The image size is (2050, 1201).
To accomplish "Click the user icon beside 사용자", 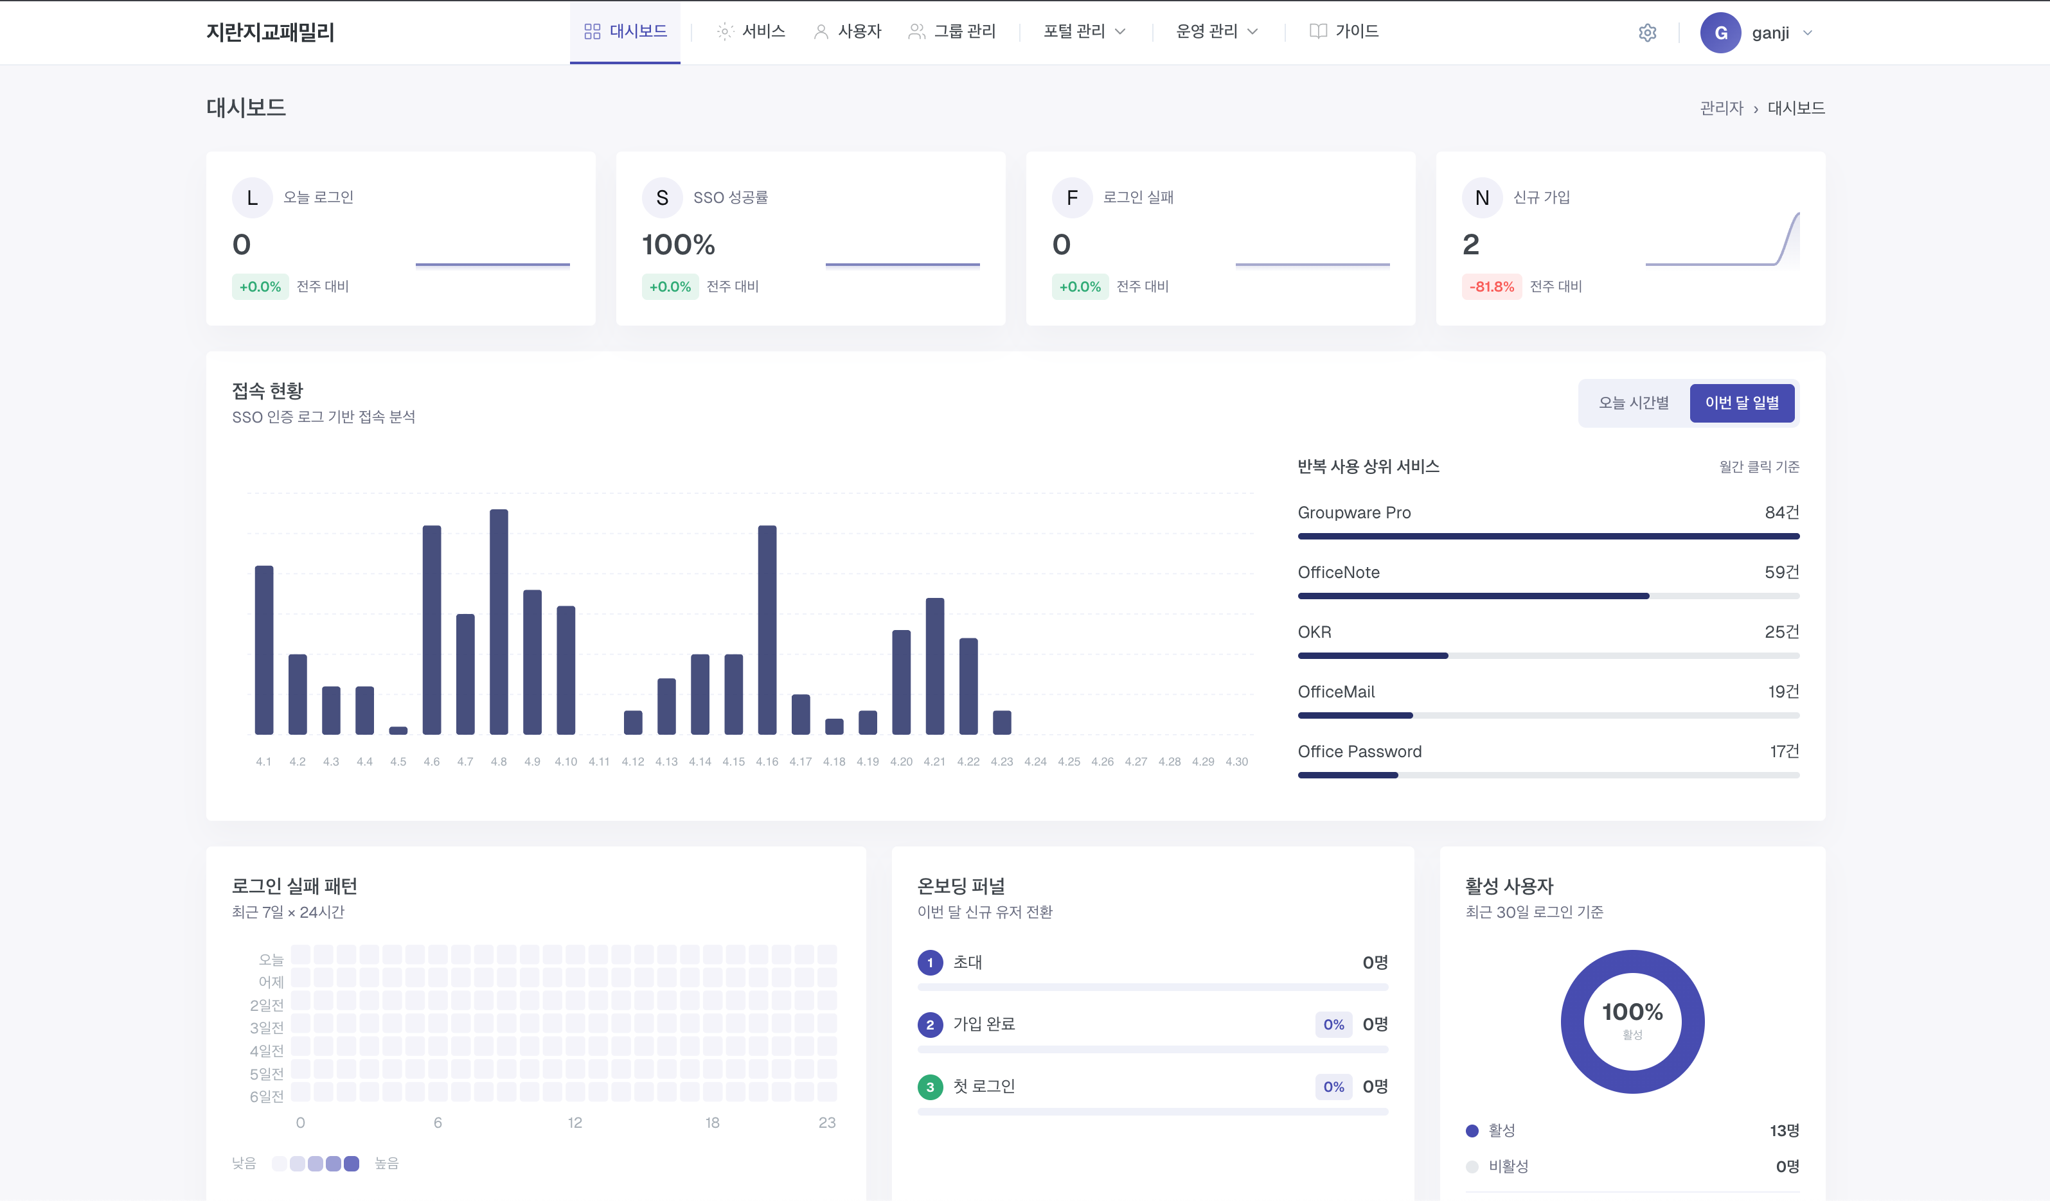I will click(821, 31).
